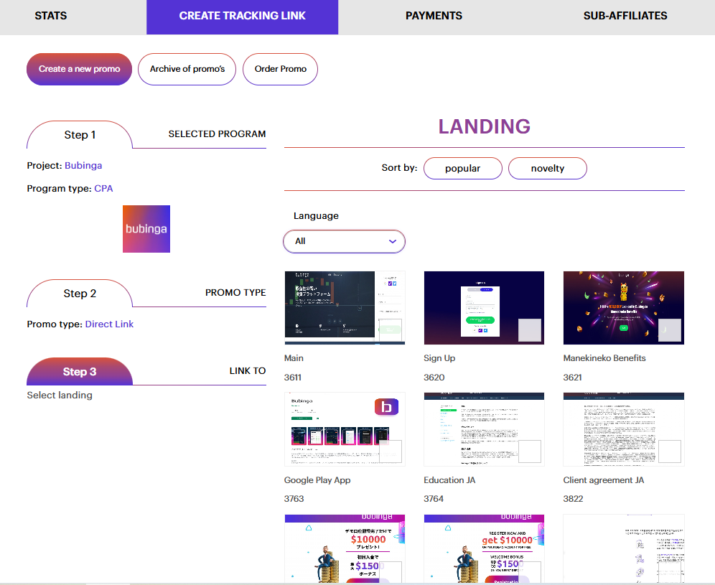This screenshot has width=715, height=585.
Task: Sort landings by novelty
Action: (548, 168)
